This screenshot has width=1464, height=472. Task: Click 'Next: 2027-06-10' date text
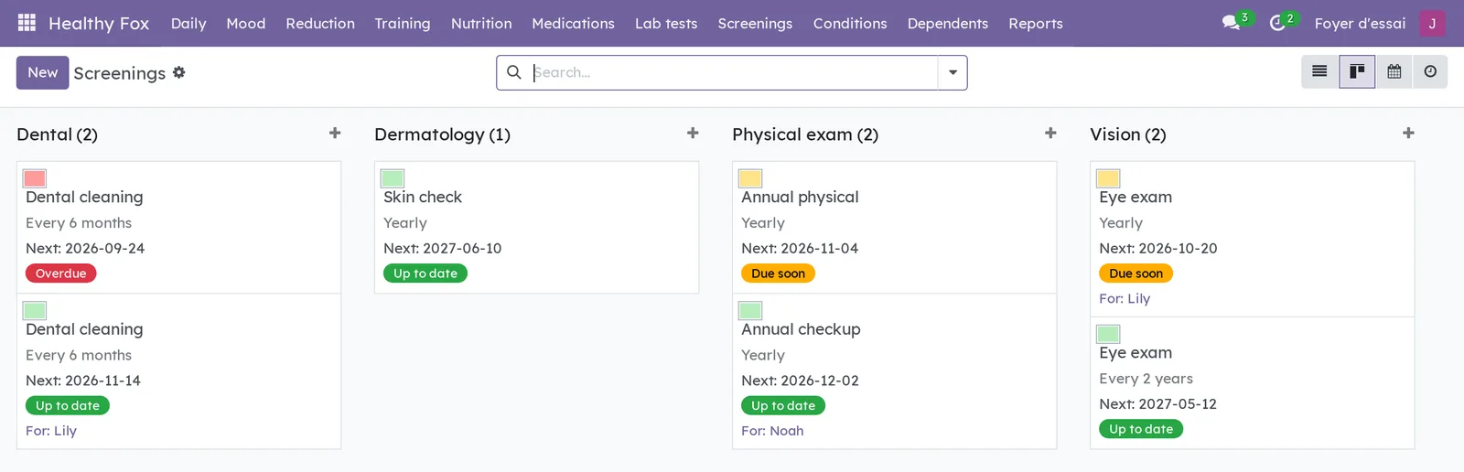(x=442, y=248)
